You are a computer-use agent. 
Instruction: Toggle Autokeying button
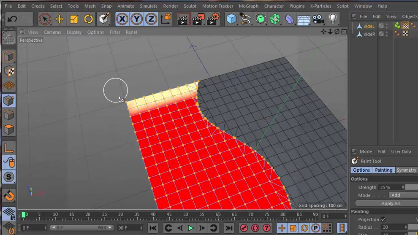pyautogui.click(x=255, y=228)
